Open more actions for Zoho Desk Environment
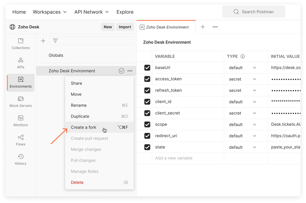Image resolution: width=306 pixels, height=203 pixels. point(130,71)
